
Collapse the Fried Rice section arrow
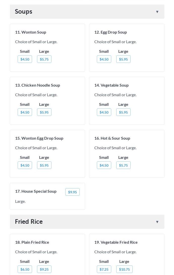pyautogui.click(x=157, y=222)
